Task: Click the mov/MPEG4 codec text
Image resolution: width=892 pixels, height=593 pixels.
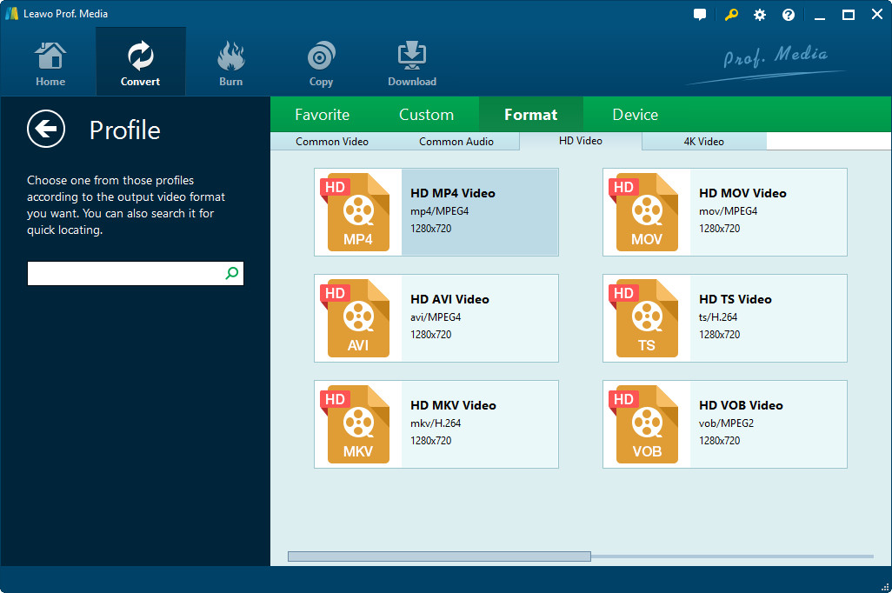Action: pos(728,211)
